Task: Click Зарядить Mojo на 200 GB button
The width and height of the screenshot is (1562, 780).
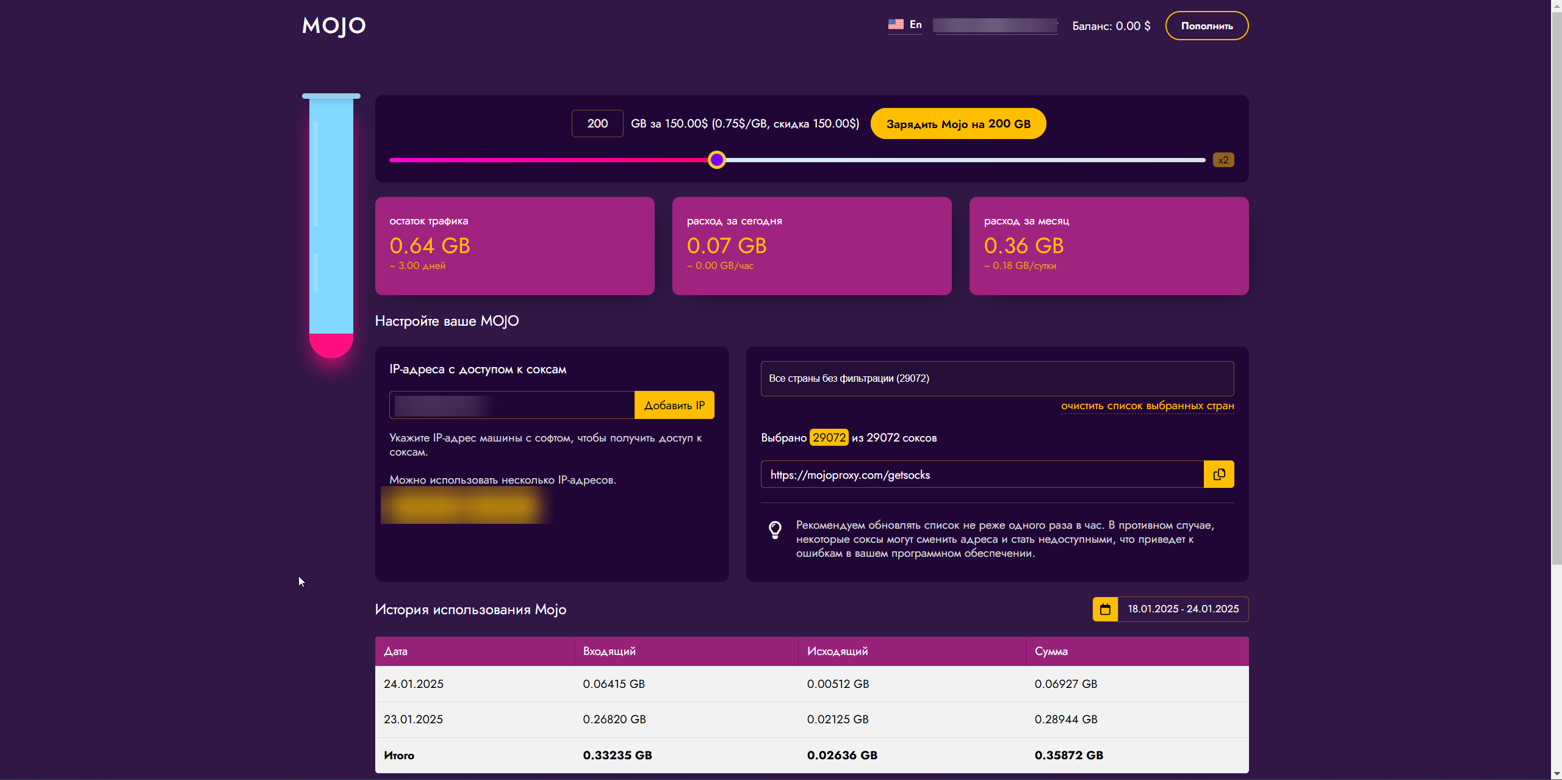Action: coord(958,124)
